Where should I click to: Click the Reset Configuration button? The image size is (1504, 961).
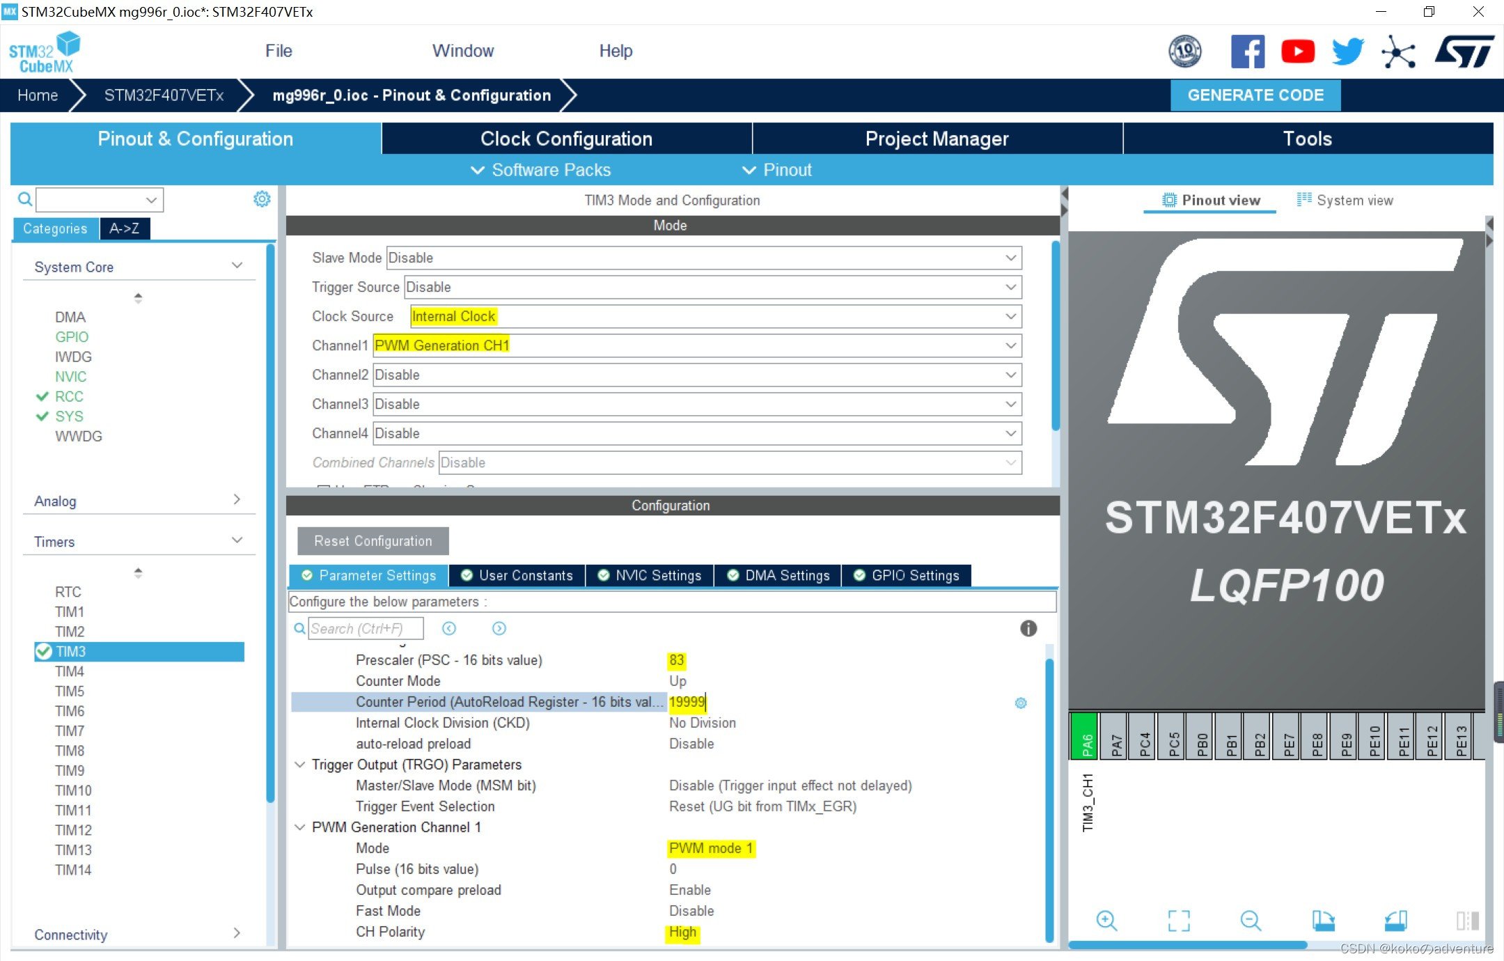tap(373, 541)
